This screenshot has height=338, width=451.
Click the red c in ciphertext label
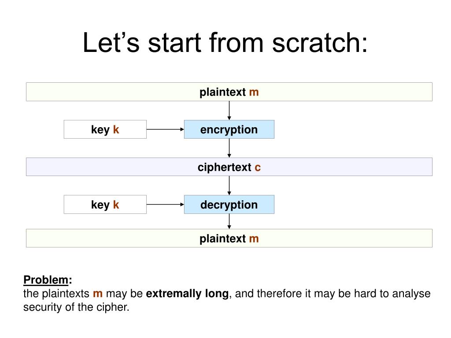(258, 167)
